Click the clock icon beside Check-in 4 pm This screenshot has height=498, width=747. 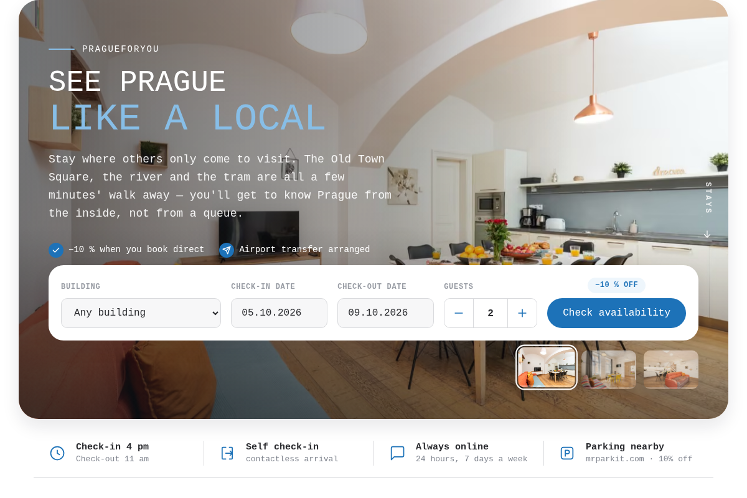[57, 453]
